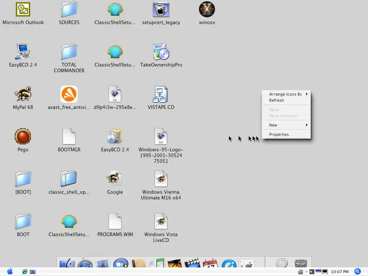
Task: Select the avast_free_antivi... installer icon
Action: (x=69, y=94)
